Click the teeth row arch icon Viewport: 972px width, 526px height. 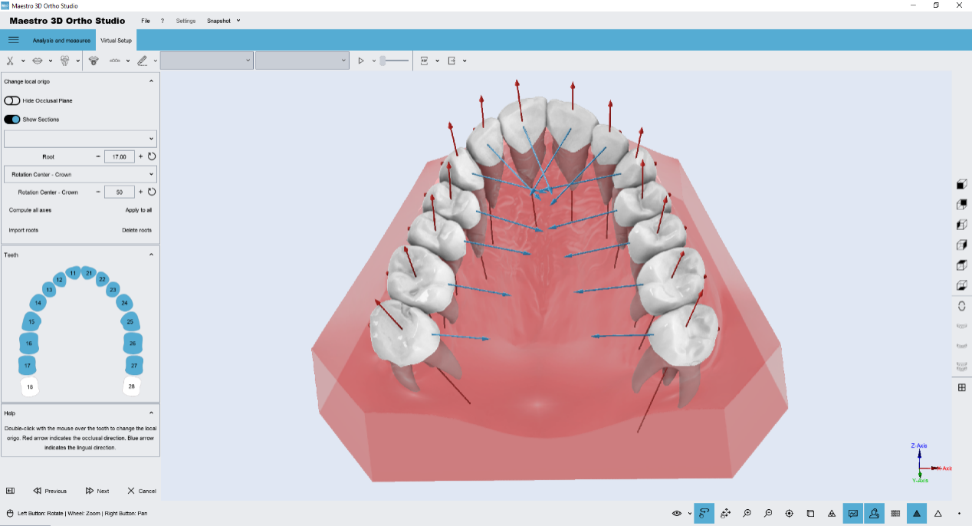(116, 61)
